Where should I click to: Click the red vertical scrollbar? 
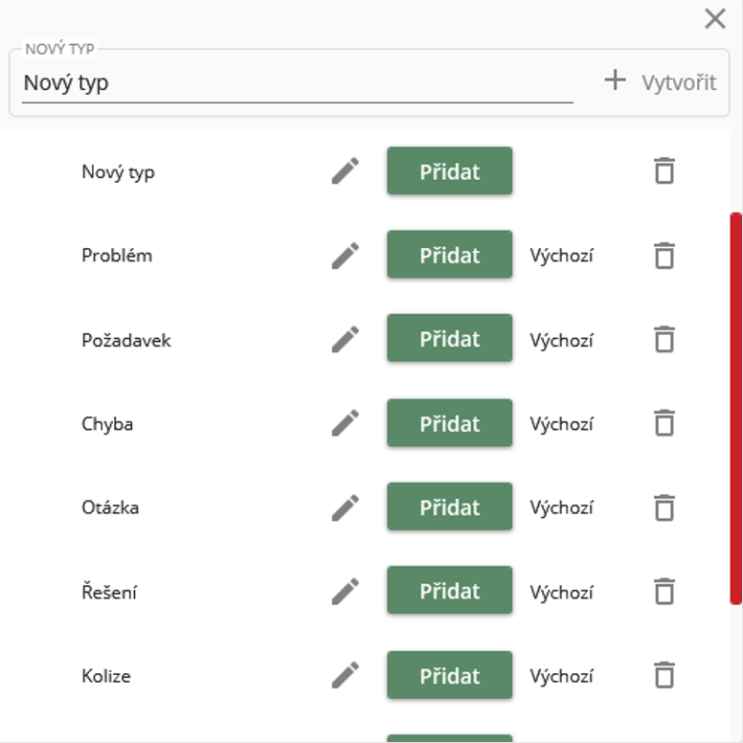click(x=735, y=408)
